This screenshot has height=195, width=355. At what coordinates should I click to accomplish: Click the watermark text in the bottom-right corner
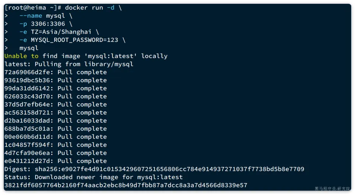332,189
